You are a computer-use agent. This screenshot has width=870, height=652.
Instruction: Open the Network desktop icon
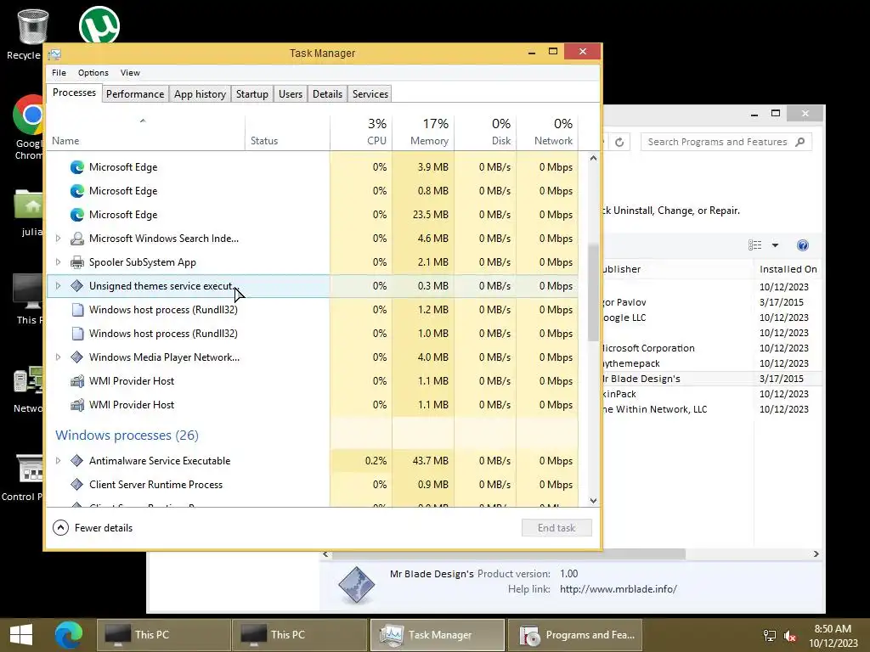click(x=28, y=389)
